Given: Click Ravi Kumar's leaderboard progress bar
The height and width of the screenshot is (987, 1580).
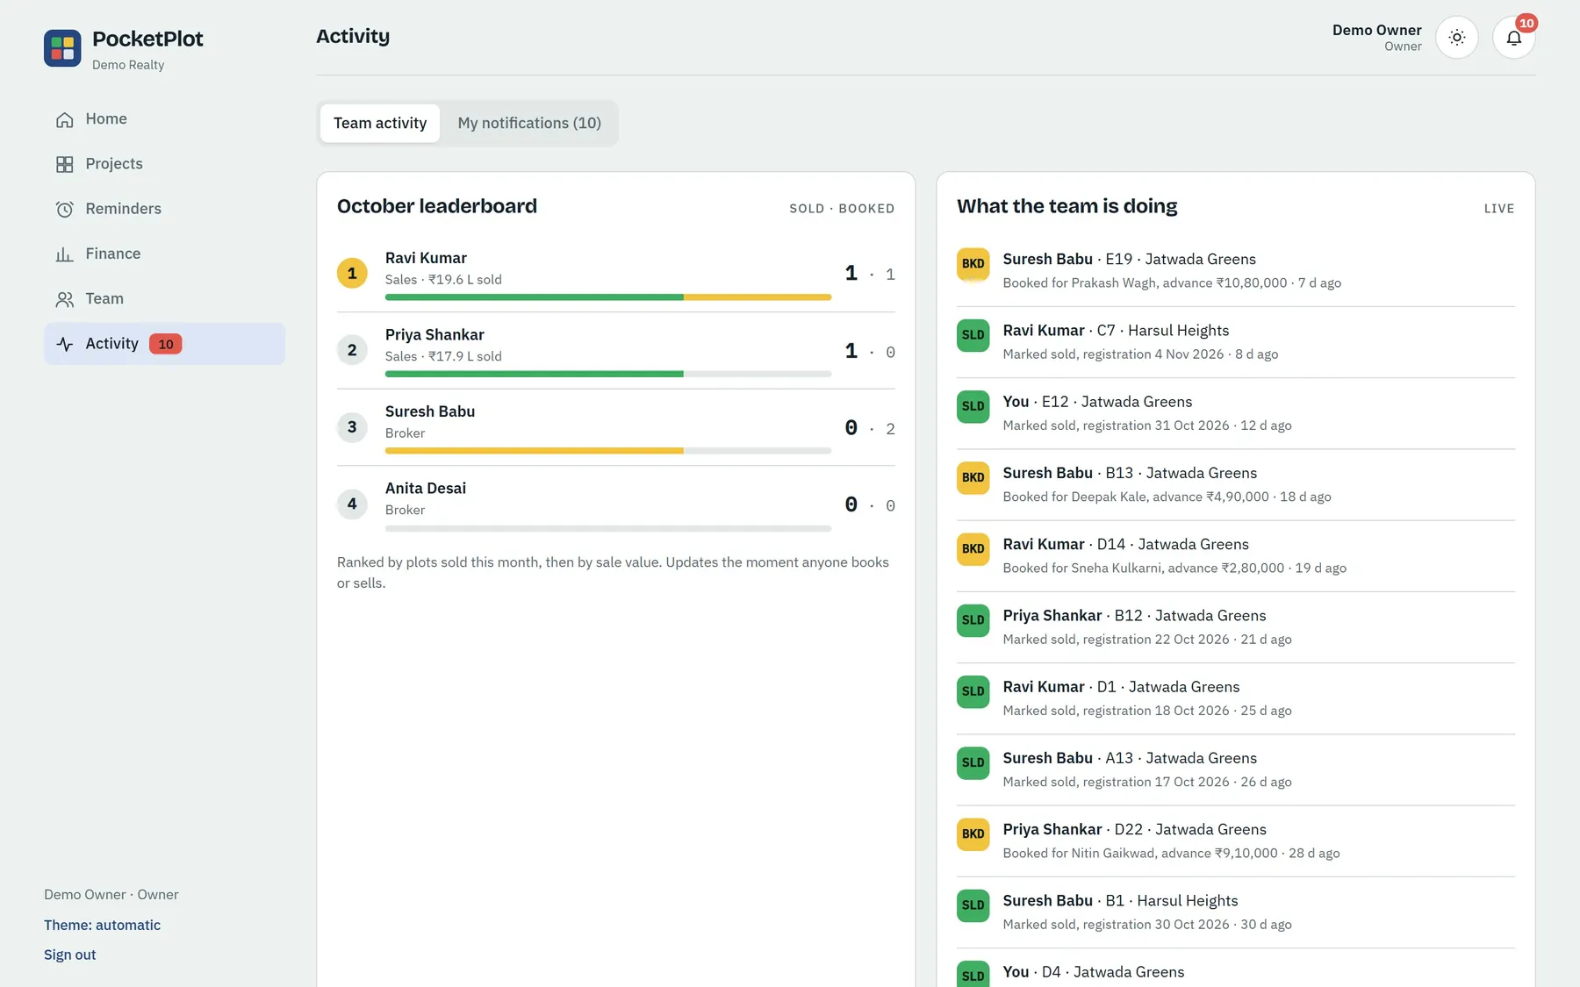Looking at the screenshot, I should 608,297.
